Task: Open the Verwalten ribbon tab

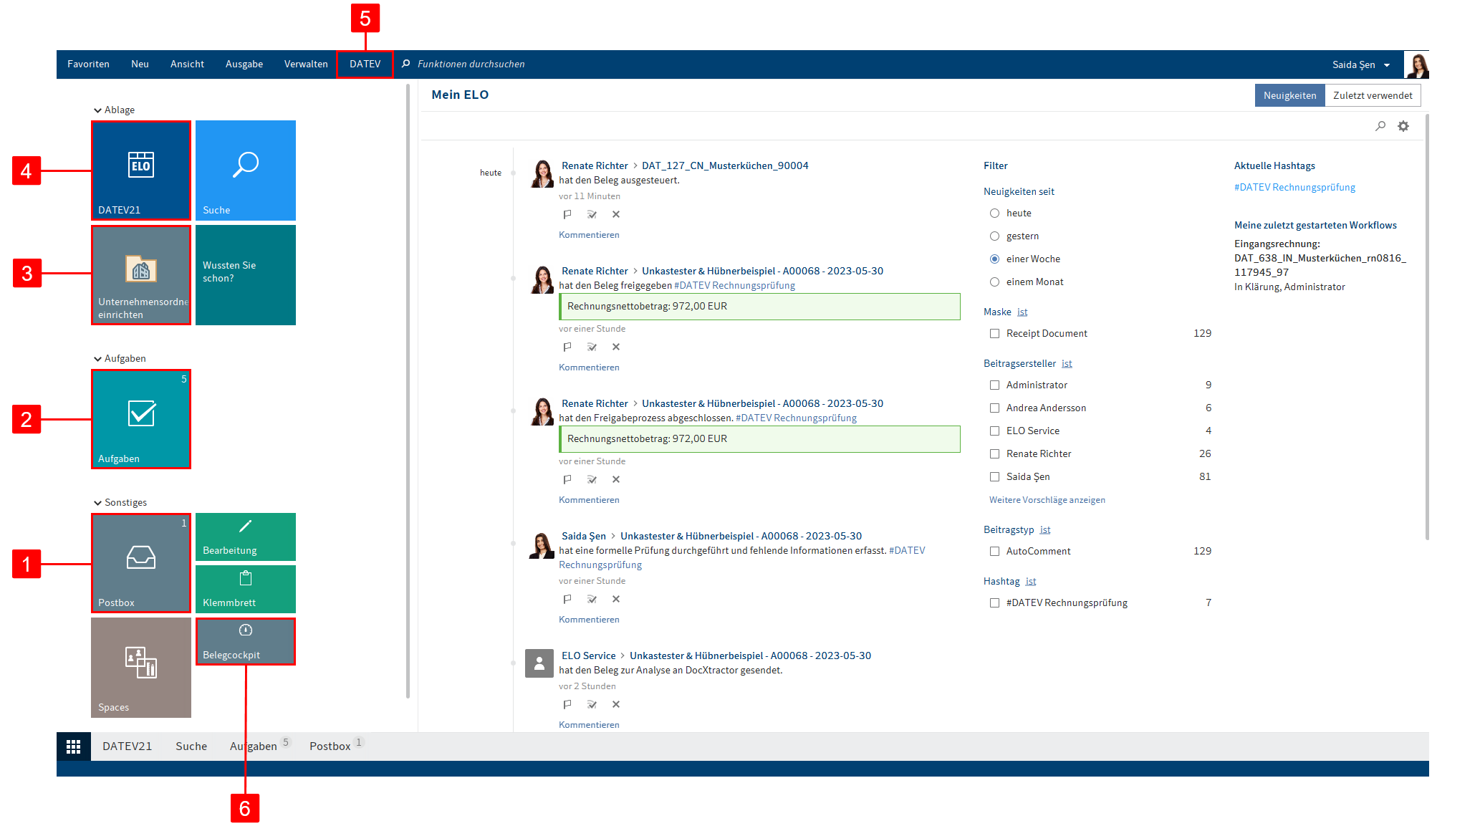Action: pyautogui.click(x=306, y=64)
